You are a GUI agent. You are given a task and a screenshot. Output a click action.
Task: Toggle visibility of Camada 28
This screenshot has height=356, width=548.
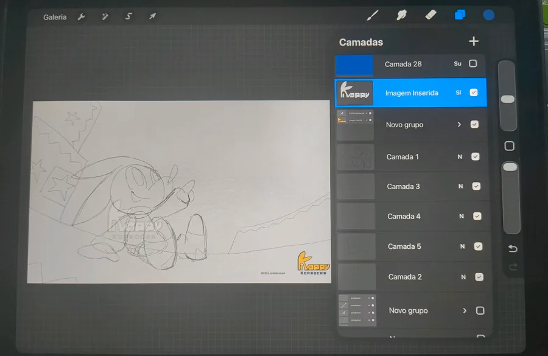coord(473,63)
